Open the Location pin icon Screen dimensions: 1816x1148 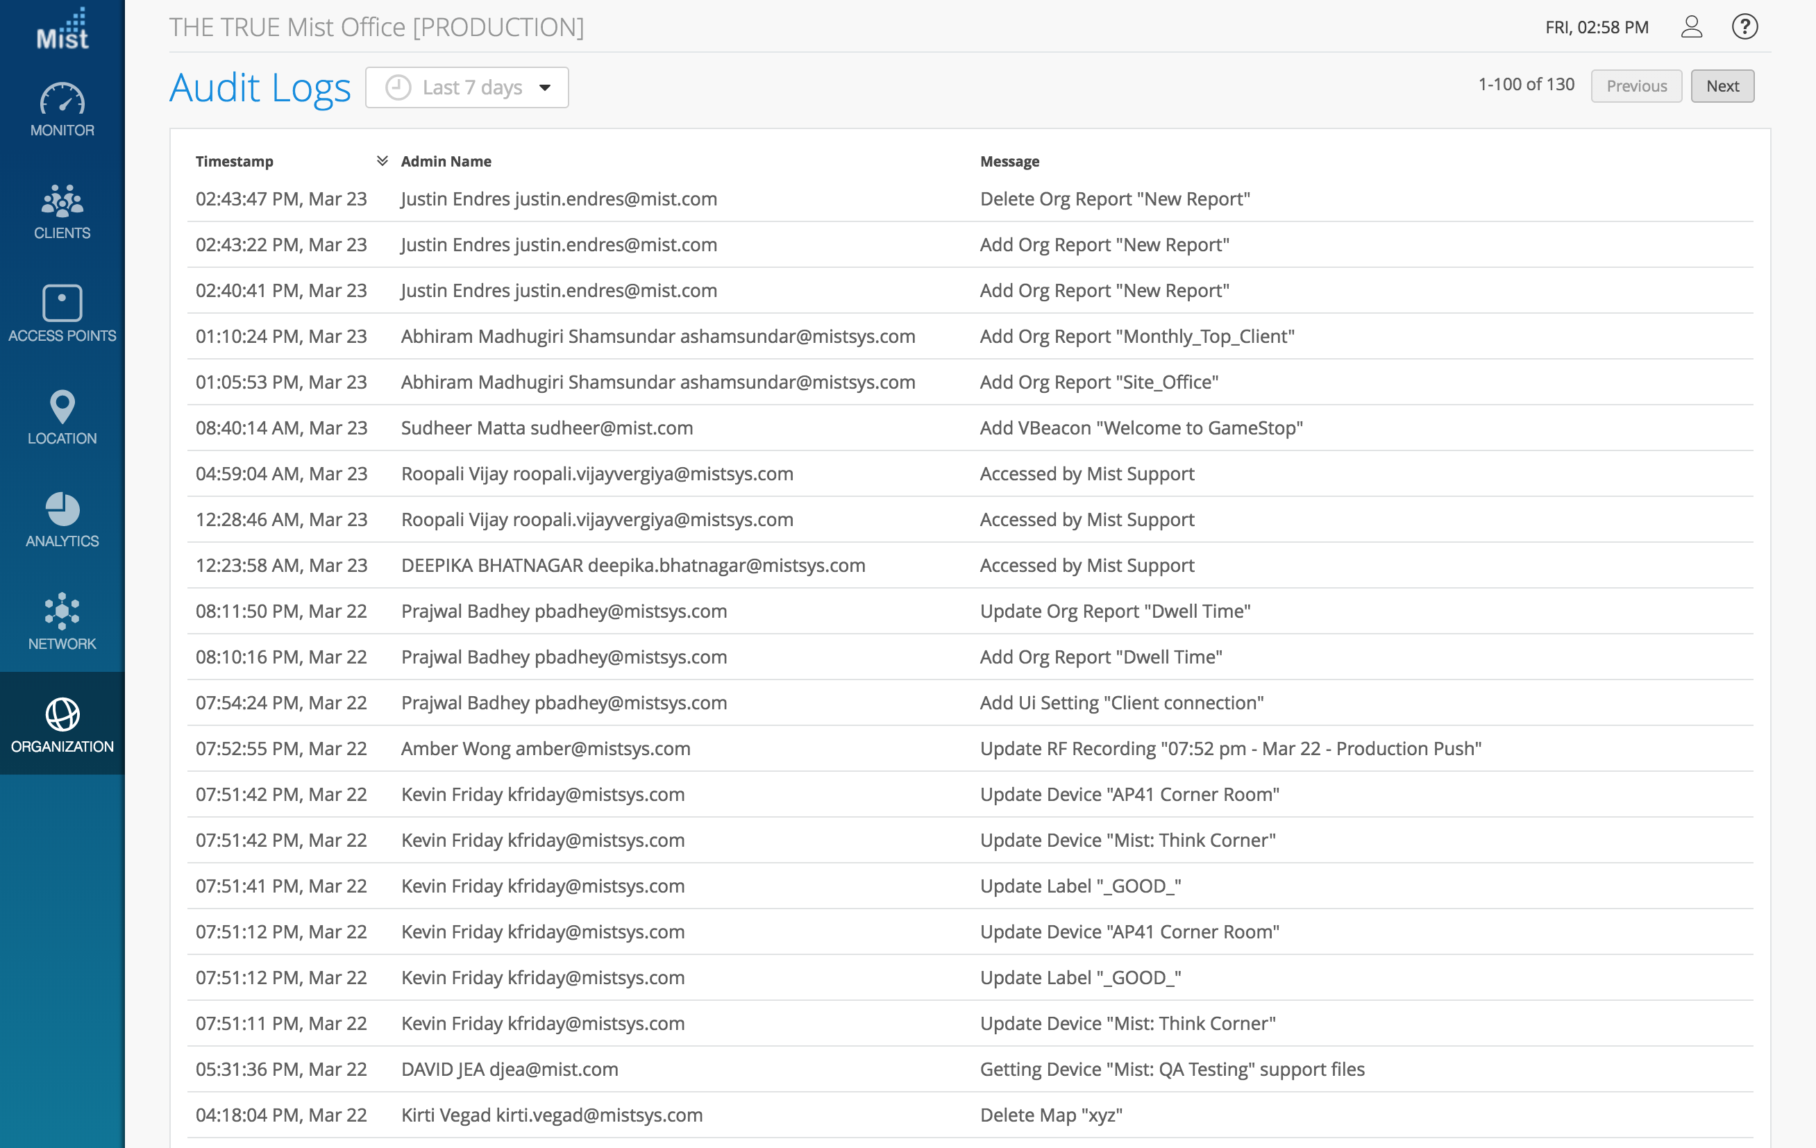tap(62, 407)
